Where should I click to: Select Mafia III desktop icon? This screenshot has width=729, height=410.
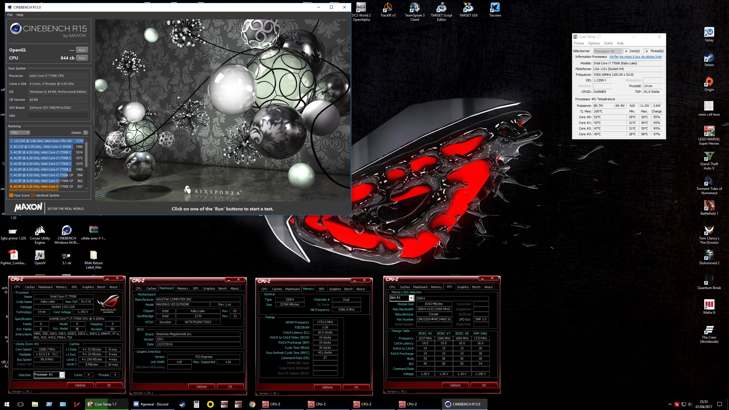[709, 307]
